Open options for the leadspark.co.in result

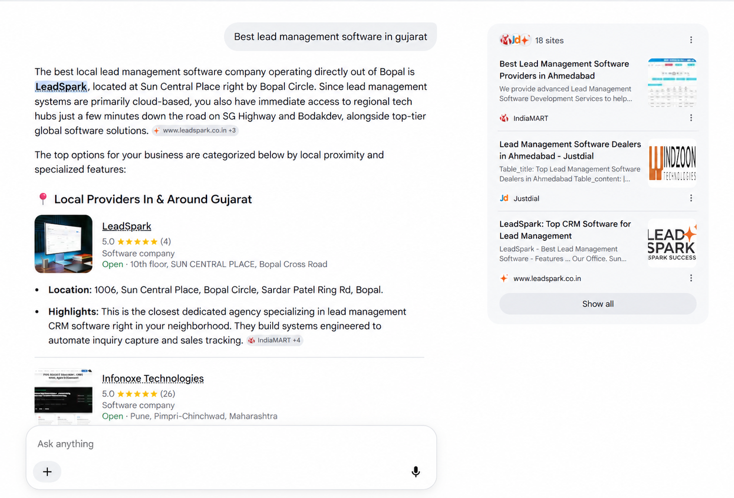tap(691, 278)
